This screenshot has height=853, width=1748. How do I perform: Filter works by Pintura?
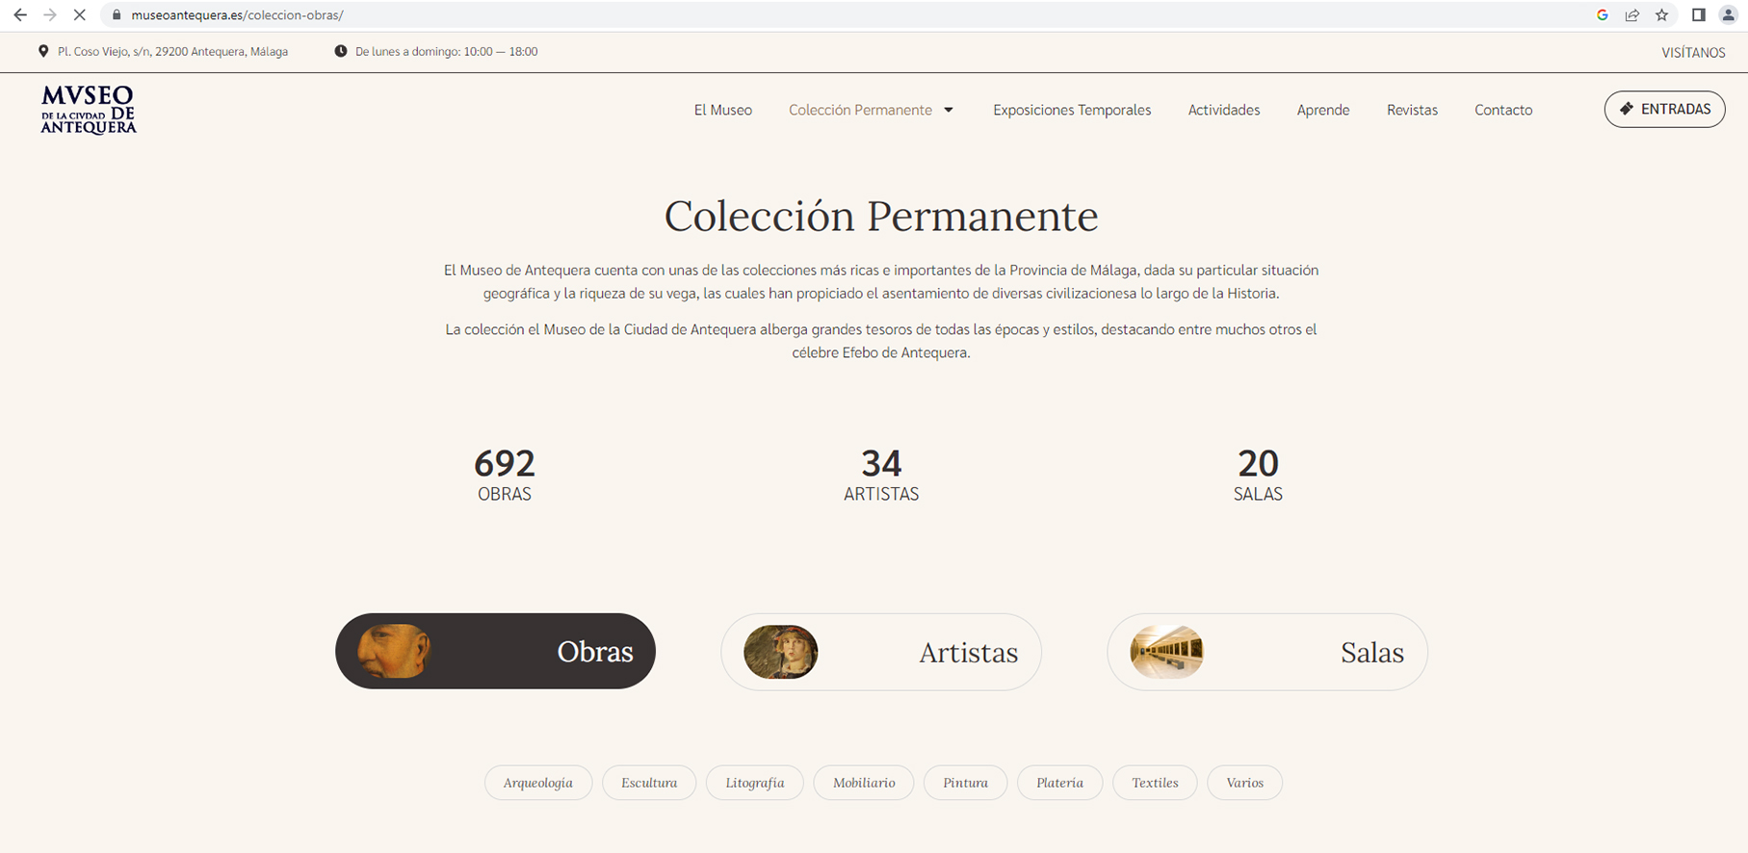965,783
